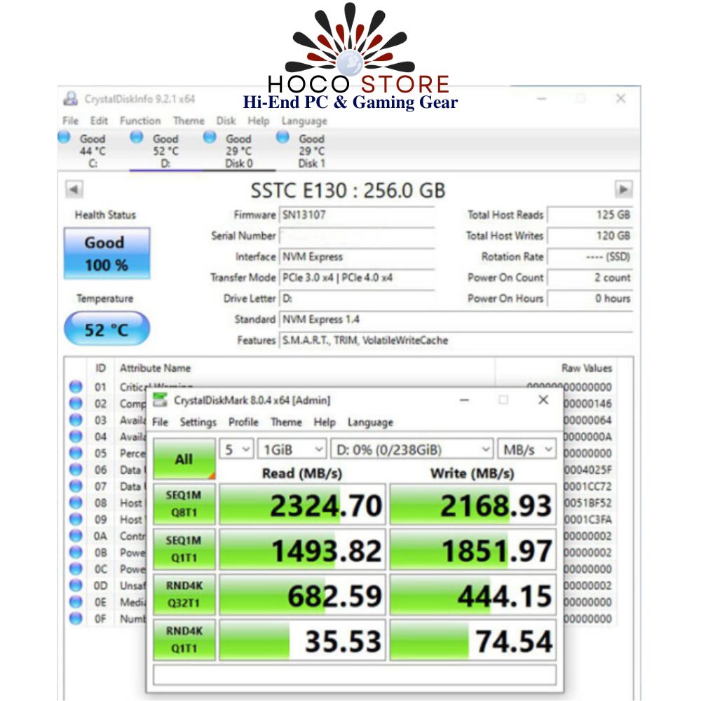This screenshot has width=701, height=701.
Task: Click the standard value NVM Express 1.4
Action: [321, 319]
